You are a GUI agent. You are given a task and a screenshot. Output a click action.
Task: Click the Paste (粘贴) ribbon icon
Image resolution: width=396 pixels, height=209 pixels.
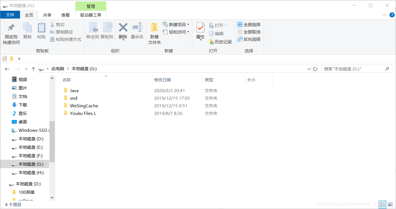pos(41,28)
